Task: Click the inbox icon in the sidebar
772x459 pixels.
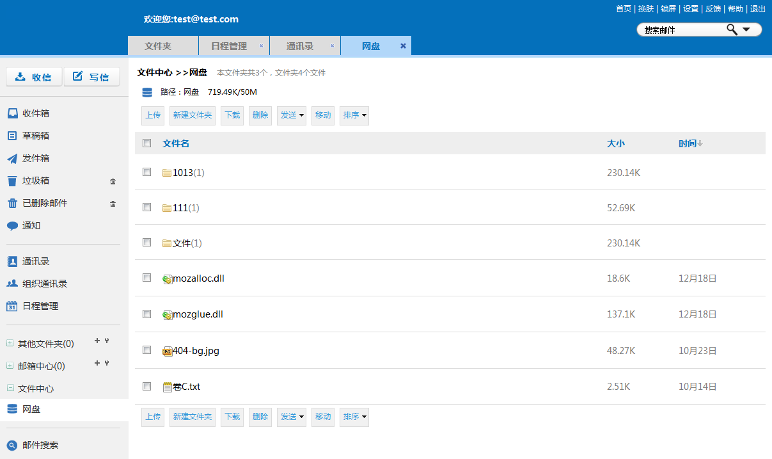Action: [12, 113]
